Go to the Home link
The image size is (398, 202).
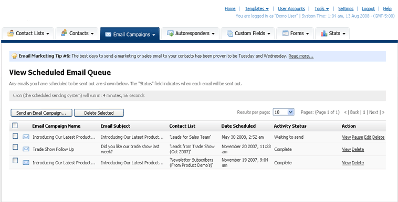[230, 8]
